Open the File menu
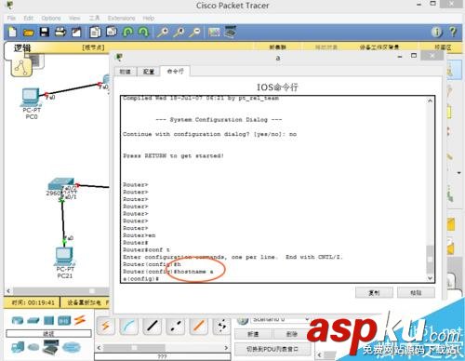Viewport: 465px width, 361px height. [11, 18]
